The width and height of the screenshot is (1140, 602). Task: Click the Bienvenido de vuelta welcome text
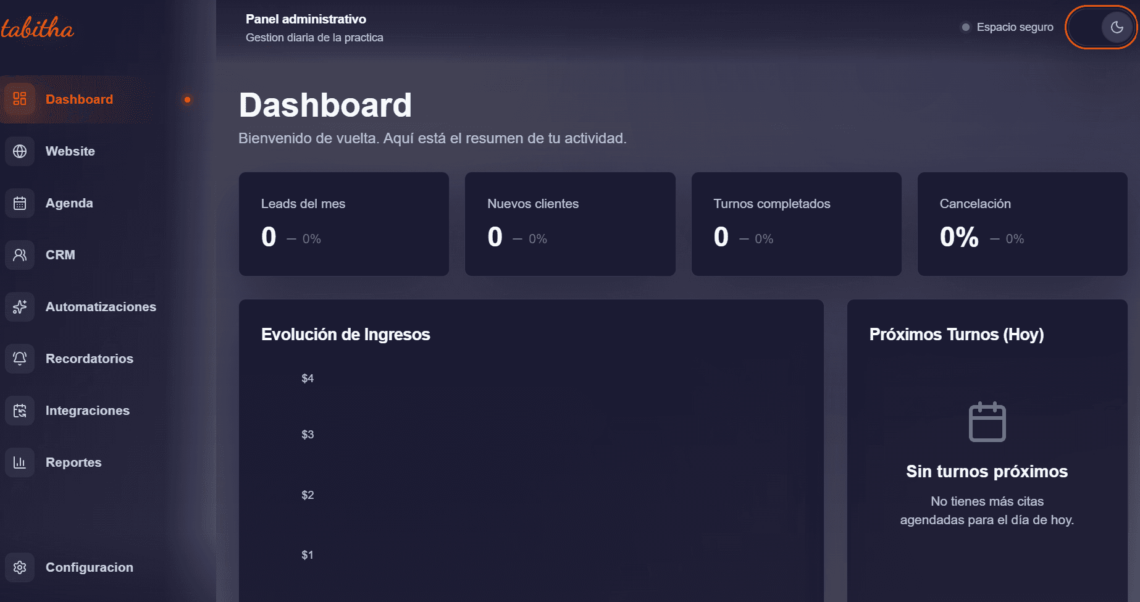(432, 138)
